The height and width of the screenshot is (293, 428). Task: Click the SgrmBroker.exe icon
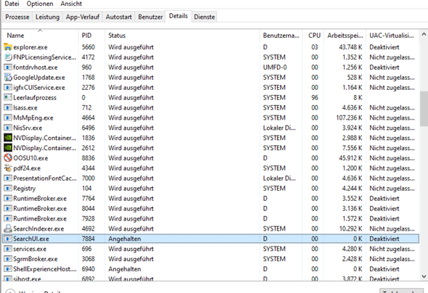click(8, 259)
